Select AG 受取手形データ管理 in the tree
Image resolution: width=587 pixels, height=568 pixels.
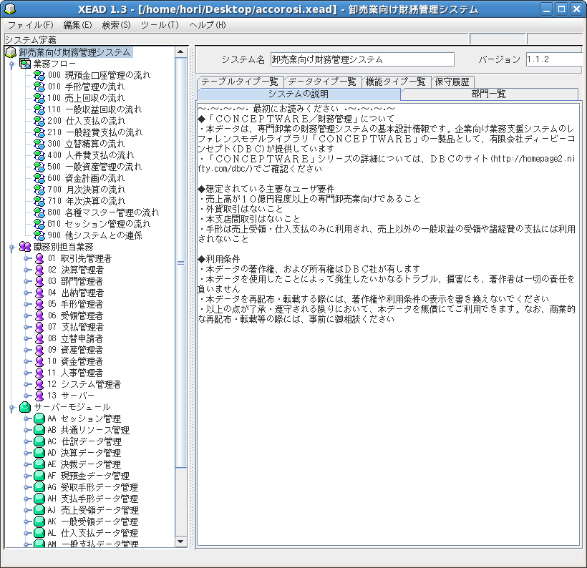pyautogui.click(x=93, y=487)
